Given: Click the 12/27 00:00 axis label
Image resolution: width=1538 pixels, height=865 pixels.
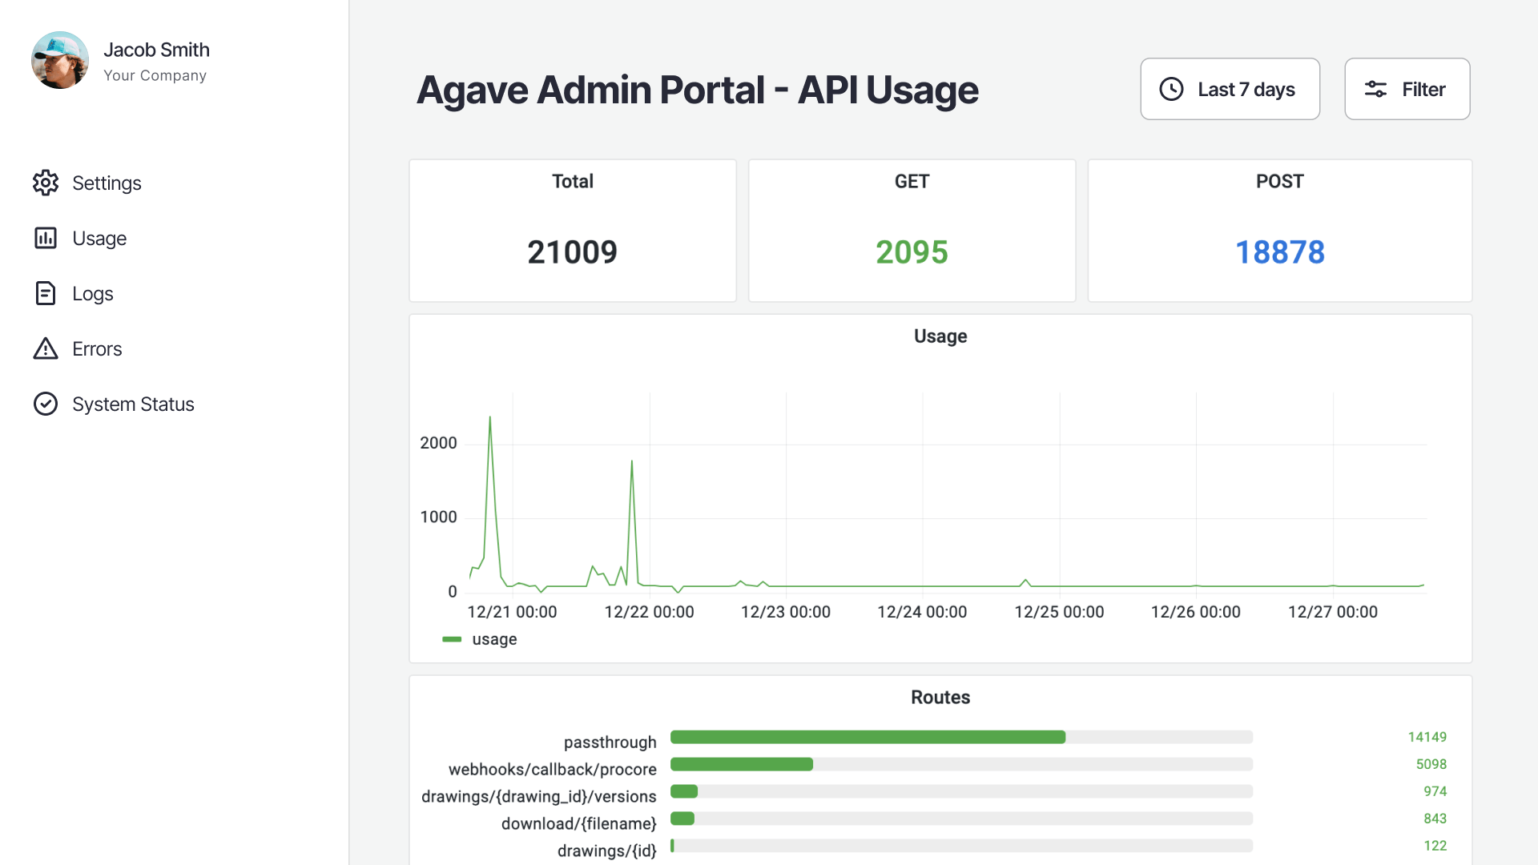Looking at the screenshot, I should tap(1332, 612).
